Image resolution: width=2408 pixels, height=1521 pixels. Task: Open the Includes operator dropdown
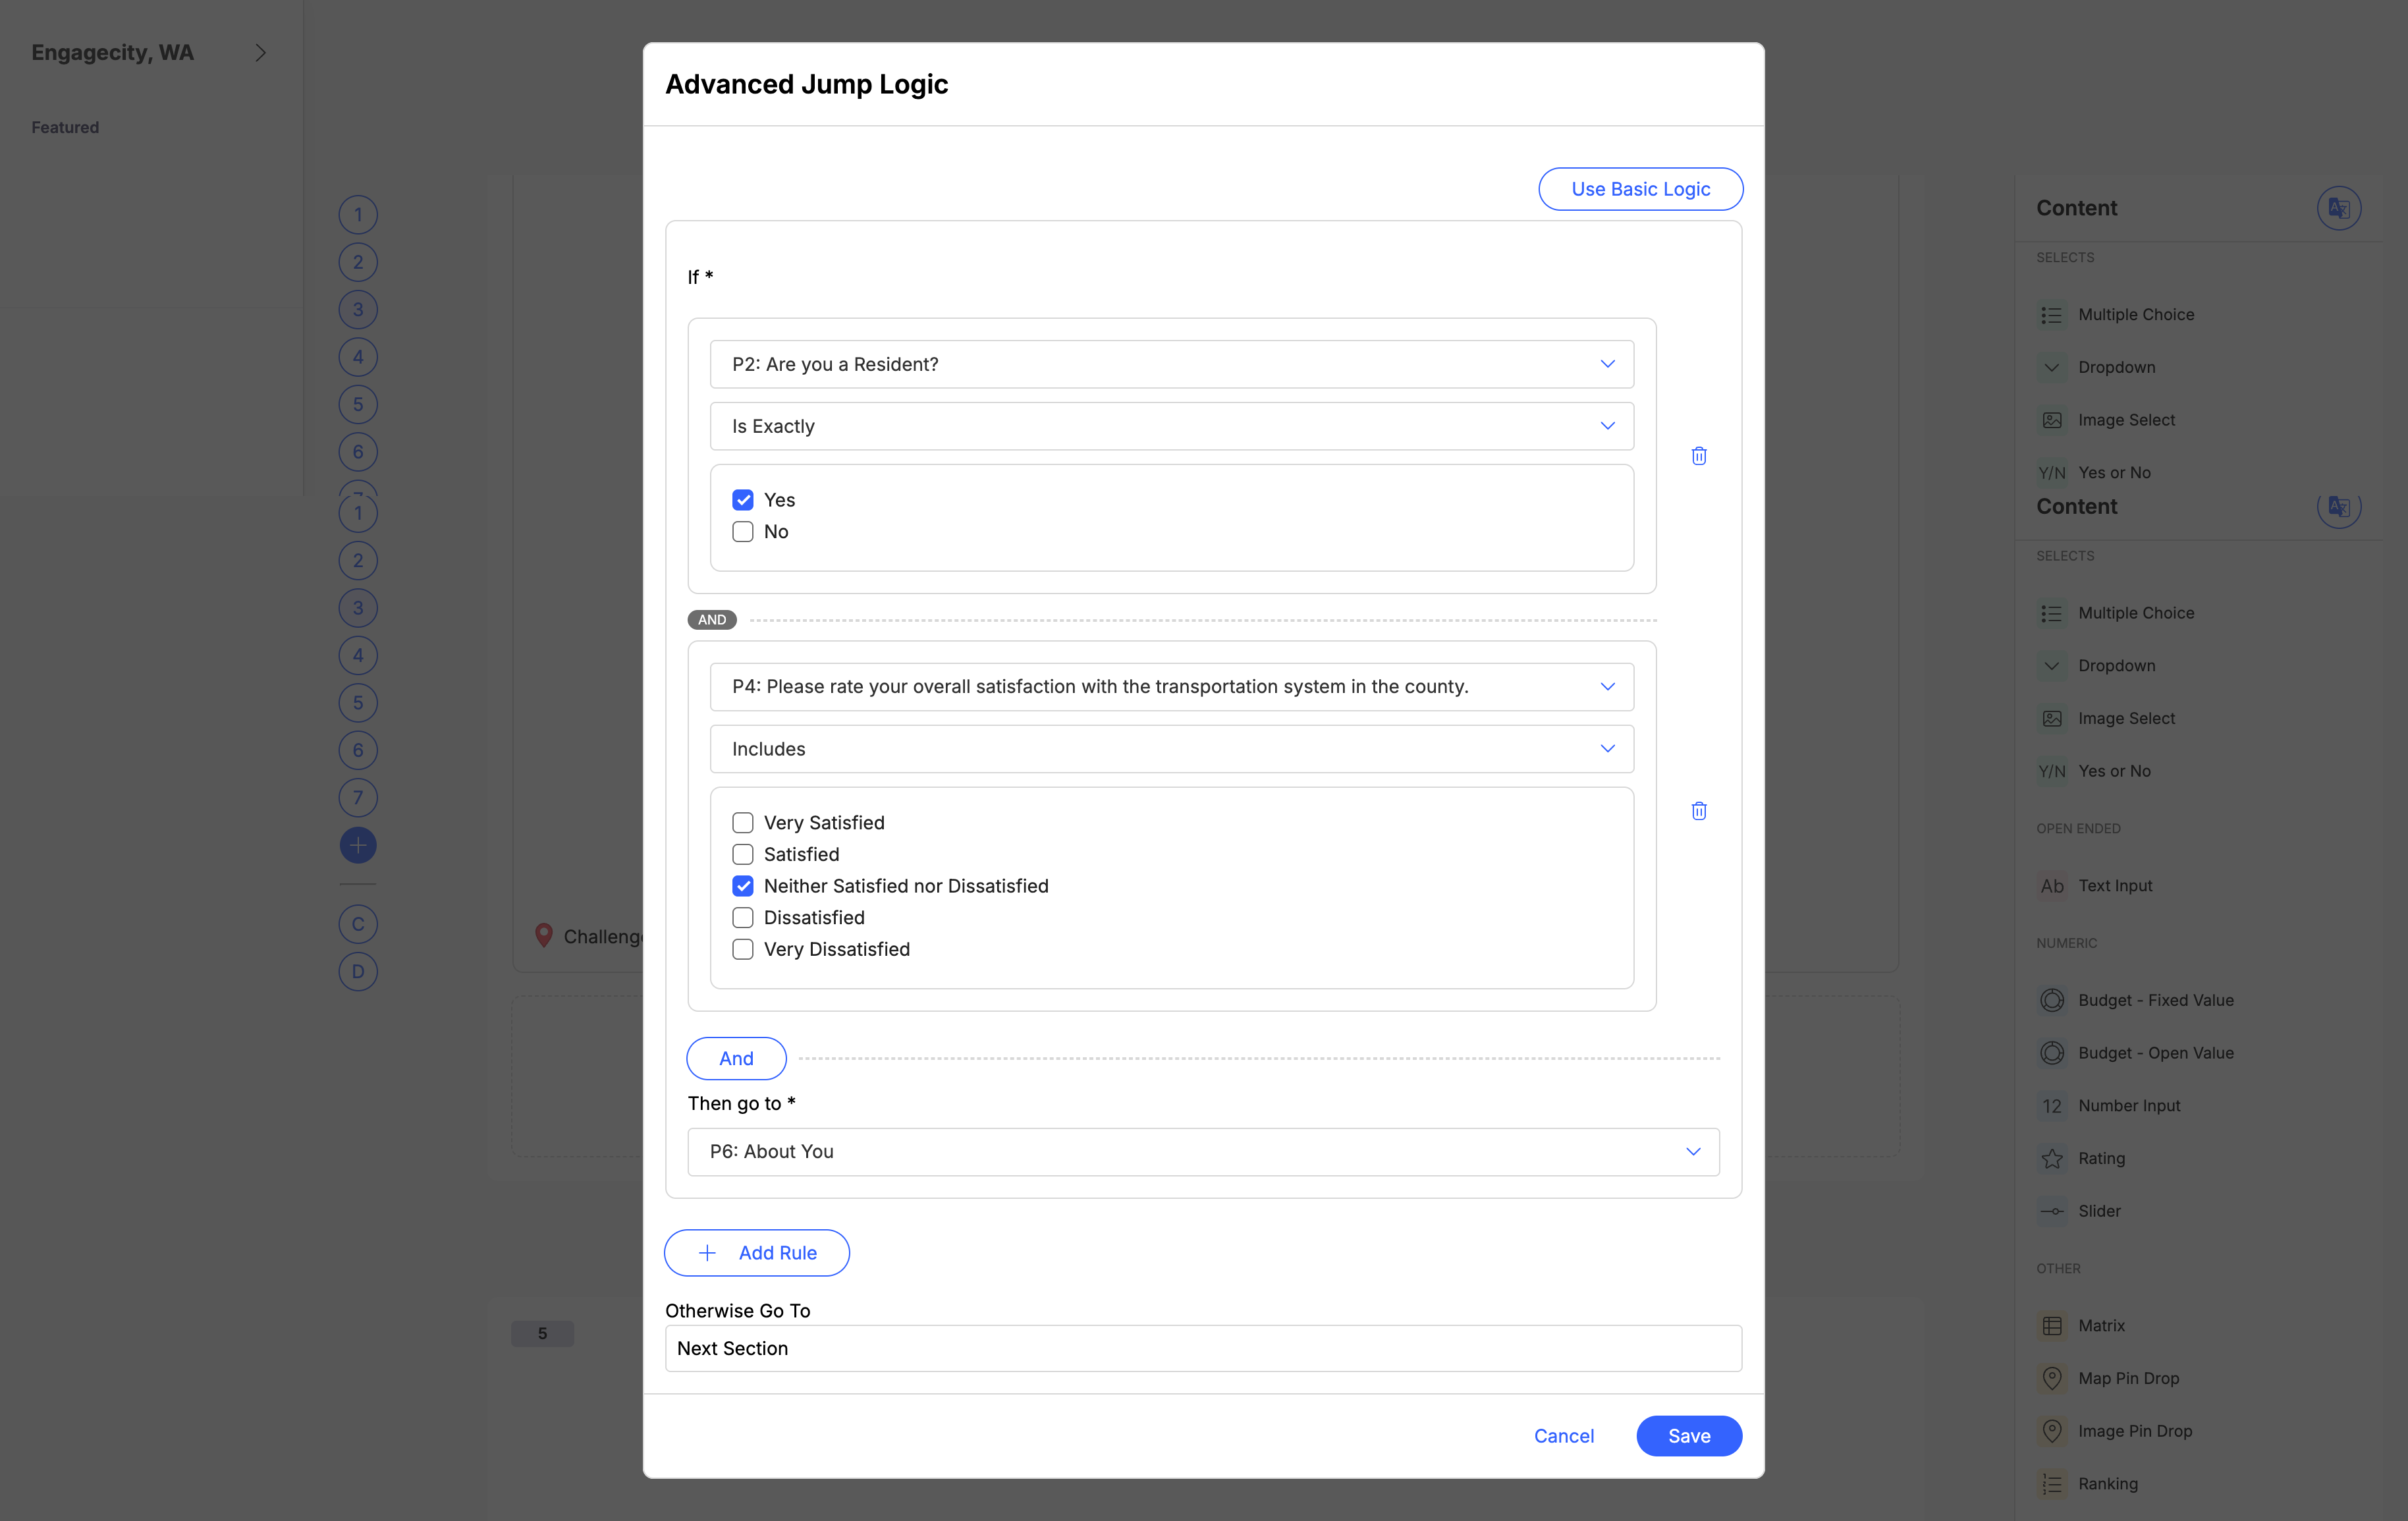[1171, 749]
